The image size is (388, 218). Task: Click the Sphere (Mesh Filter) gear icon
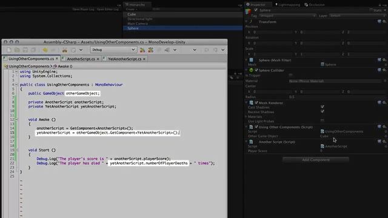tap(384, 60)
